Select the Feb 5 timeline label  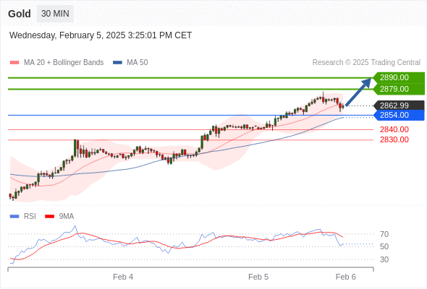pyautogui.click(x=258, y=277)
